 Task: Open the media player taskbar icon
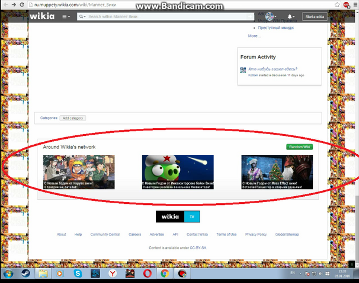point(59,274)
